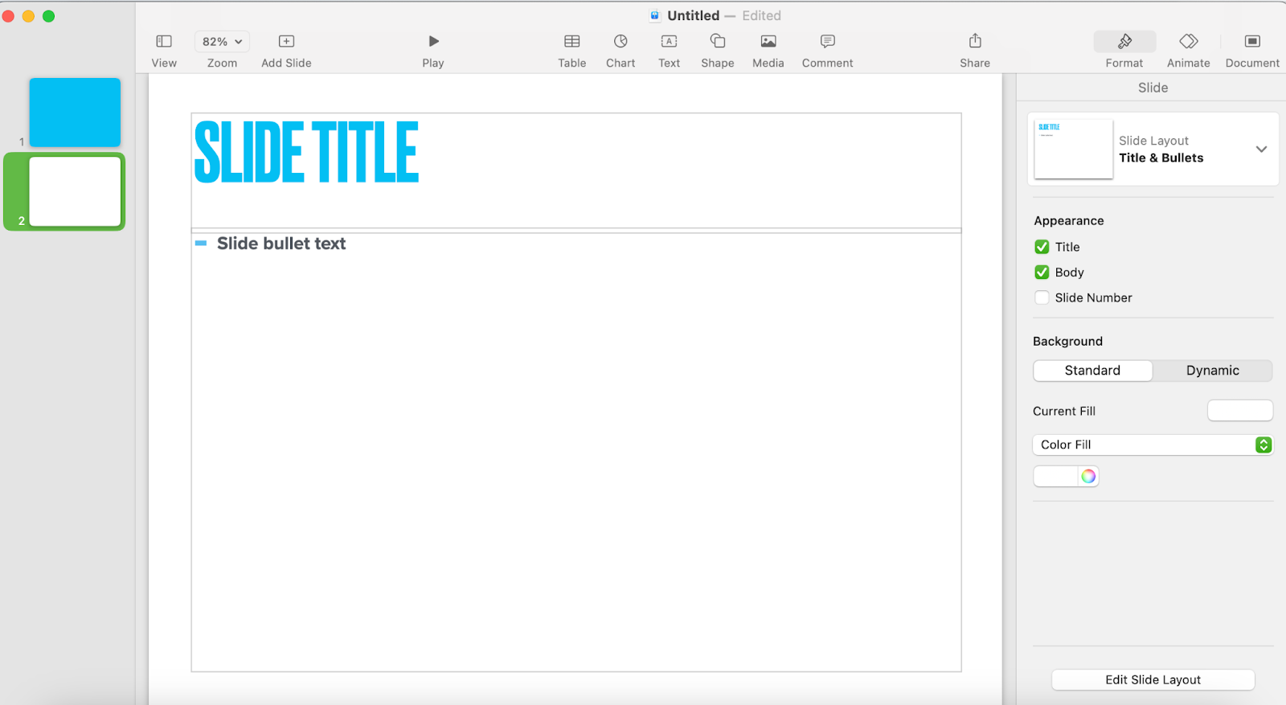Click the Edit Slide Layout button
The height and width of the screenshot is (705, 1286).
coord(1153,679)
